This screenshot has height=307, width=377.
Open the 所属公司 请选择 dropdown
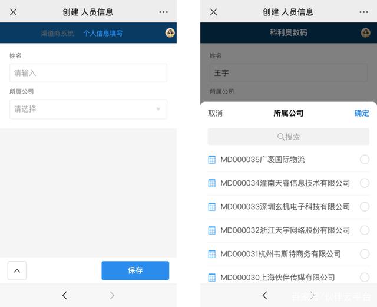pyautogui.click(x=88, y=109)
